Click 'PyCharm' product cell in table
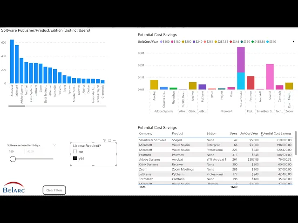This screenshot has height=223, width=298. [178, 174]
